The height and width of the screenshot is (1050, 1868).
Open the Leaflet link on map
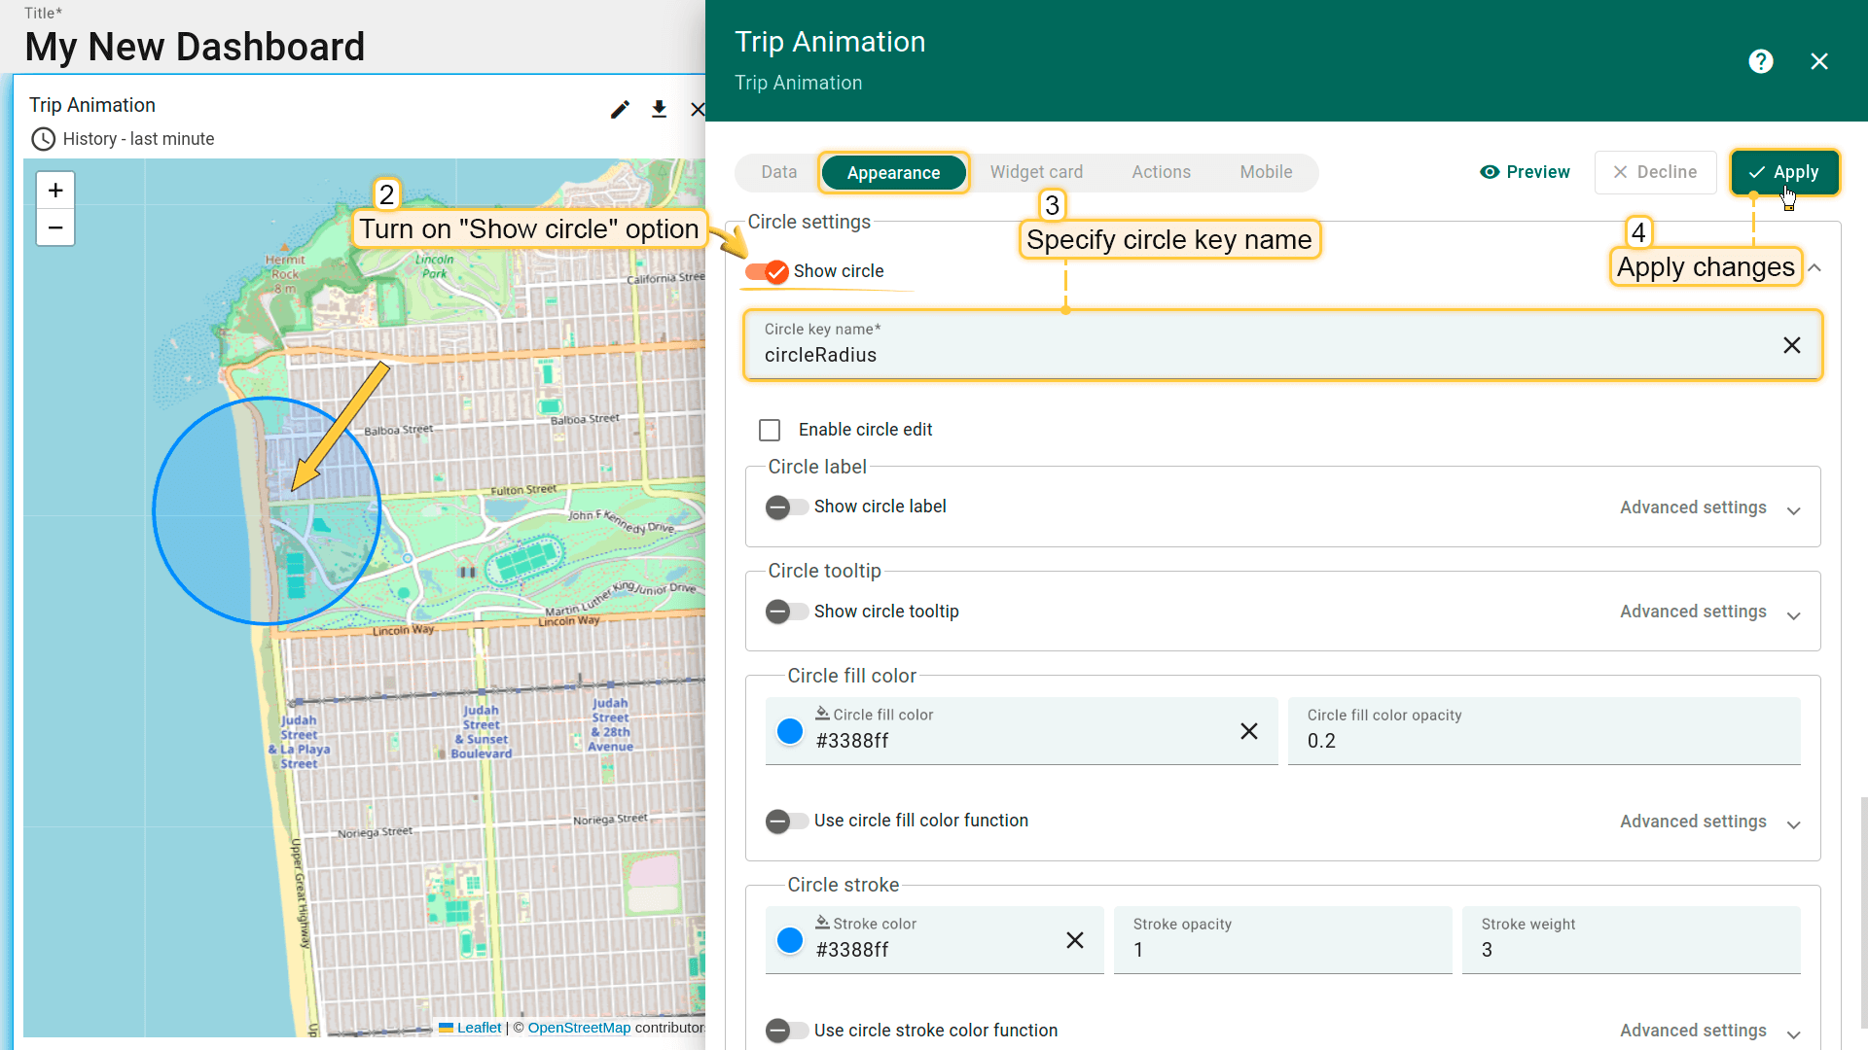point(479,1028)
